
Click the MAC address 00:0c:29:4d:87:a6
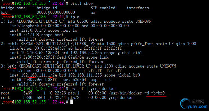click(54, 48)
